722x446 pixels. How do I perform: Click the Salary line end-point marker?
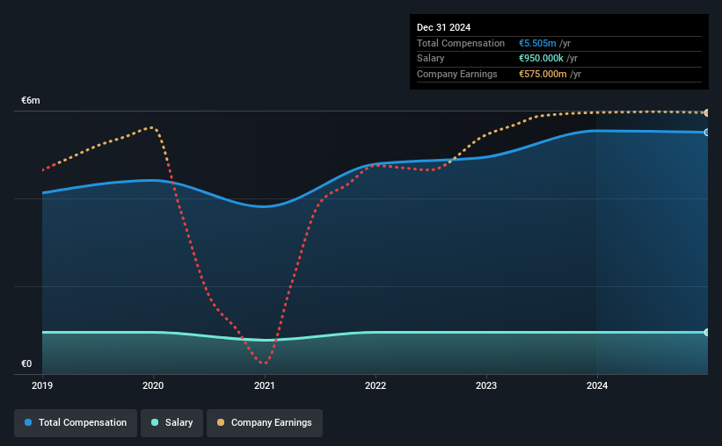(x=707, y=333)
